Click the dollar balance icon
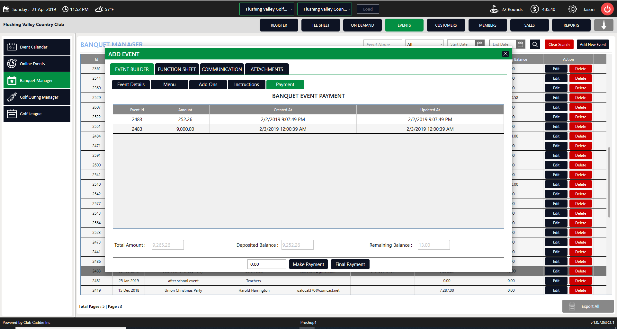Image resolution: width=617 pixels, height=329 pixels. [x=534, y=9]
